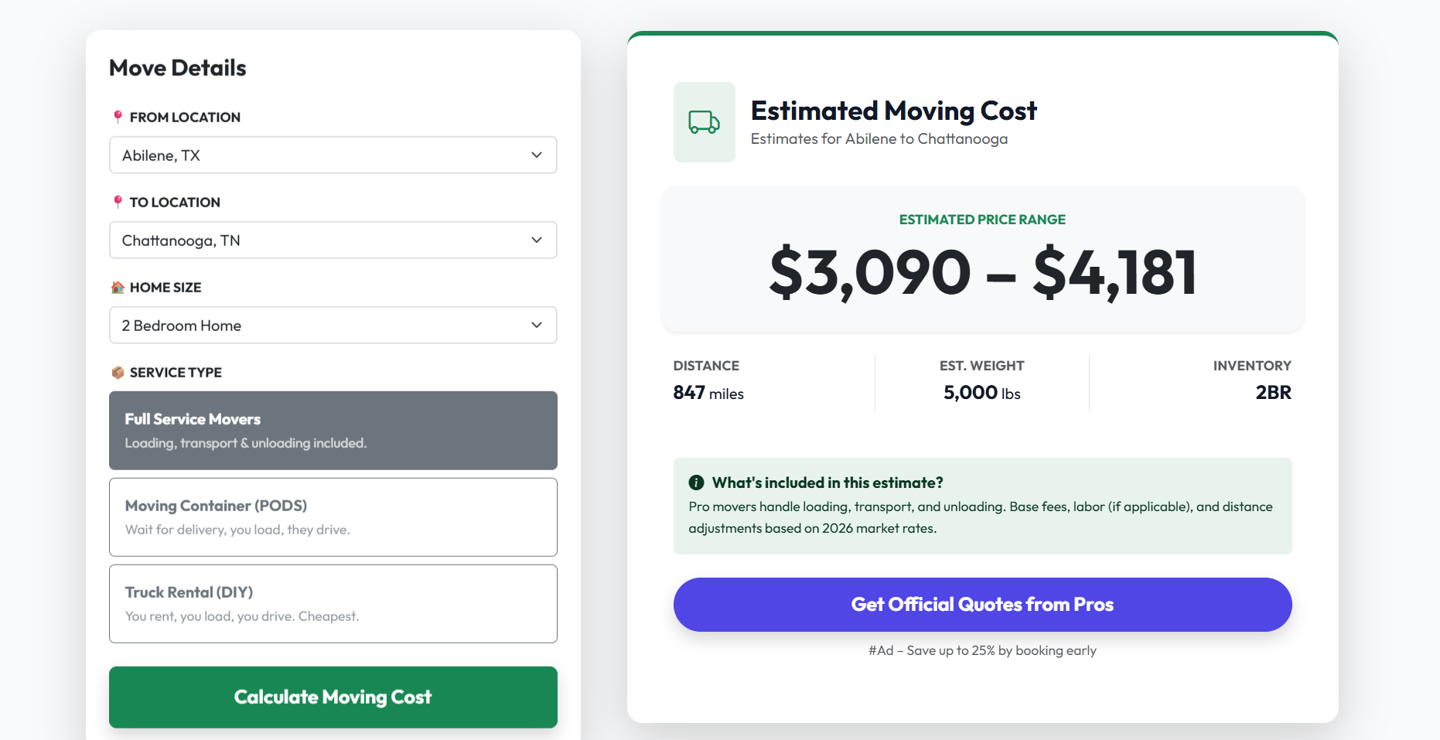Deselect the Full Service Movers option
Viewport: 1440px width, 740px height.
tap(333, 430)
